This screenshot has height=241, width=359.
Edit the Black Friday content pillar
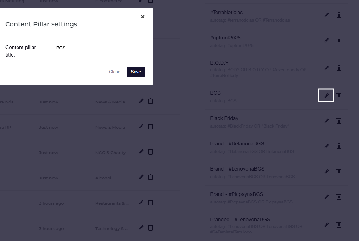(x=326, y=121)
